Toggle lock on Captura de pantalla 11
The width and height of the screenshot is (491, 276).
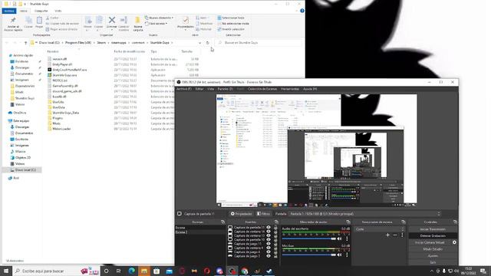[275, 228]
